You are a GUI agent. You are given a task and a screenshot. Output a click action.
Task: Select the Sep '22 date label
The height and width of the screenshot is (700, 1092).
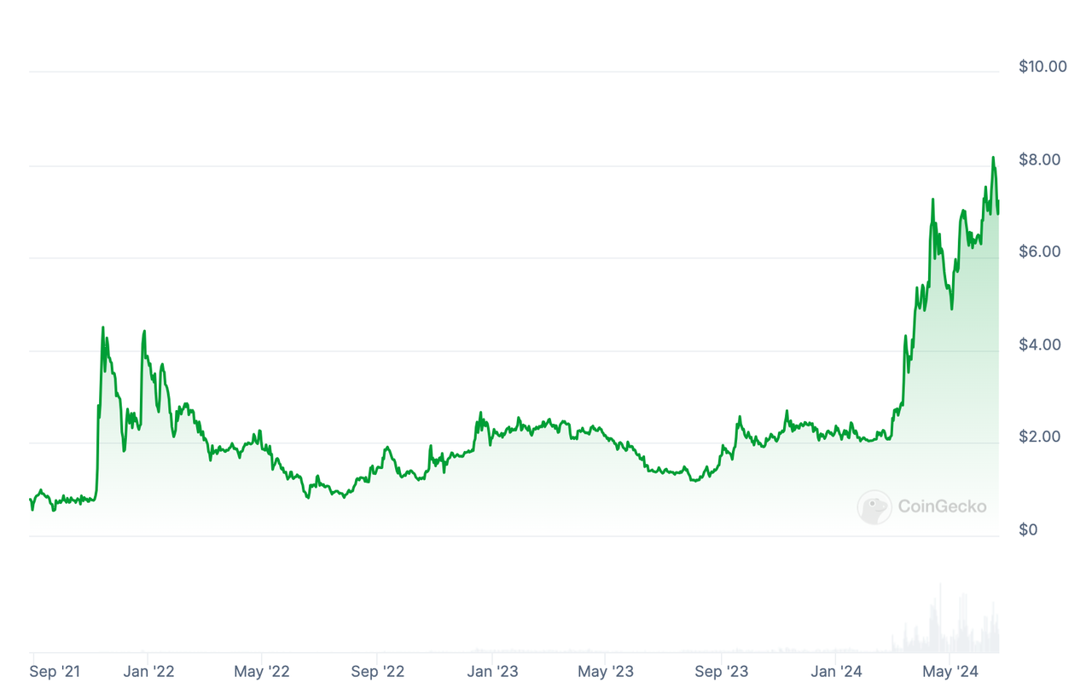point(377,671)
